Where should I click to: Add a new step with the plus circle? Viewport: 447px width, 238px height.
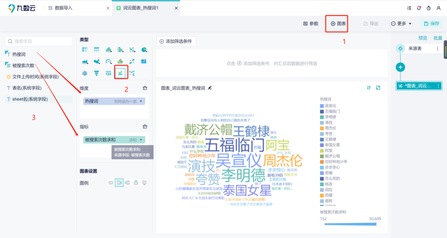(401, 67)
